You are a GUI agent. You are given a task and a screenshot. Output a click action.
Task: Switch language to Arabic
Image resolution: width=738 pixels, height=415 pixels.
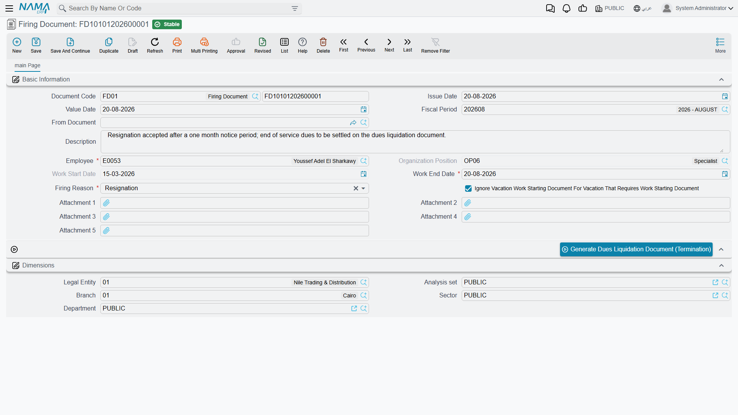click(x=643, y=8)
